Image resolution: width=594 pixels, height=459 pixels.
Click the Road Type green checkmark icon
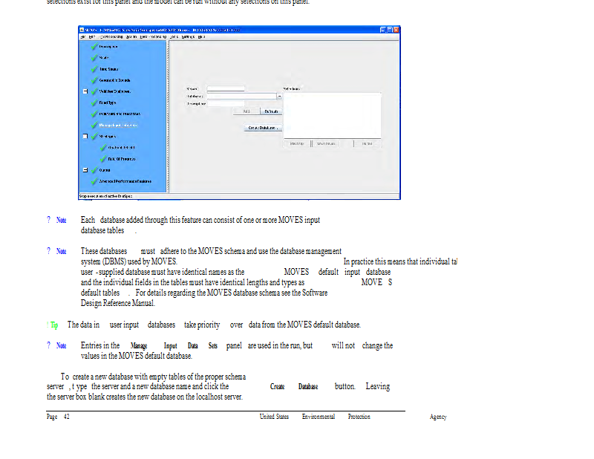click(x=94, y=102)
